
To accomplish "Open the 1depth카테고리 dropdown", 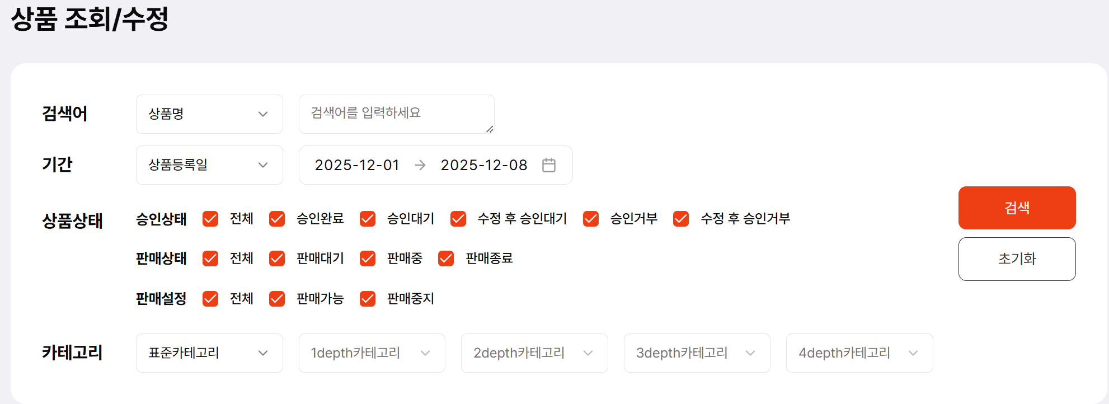I will 372,353.
